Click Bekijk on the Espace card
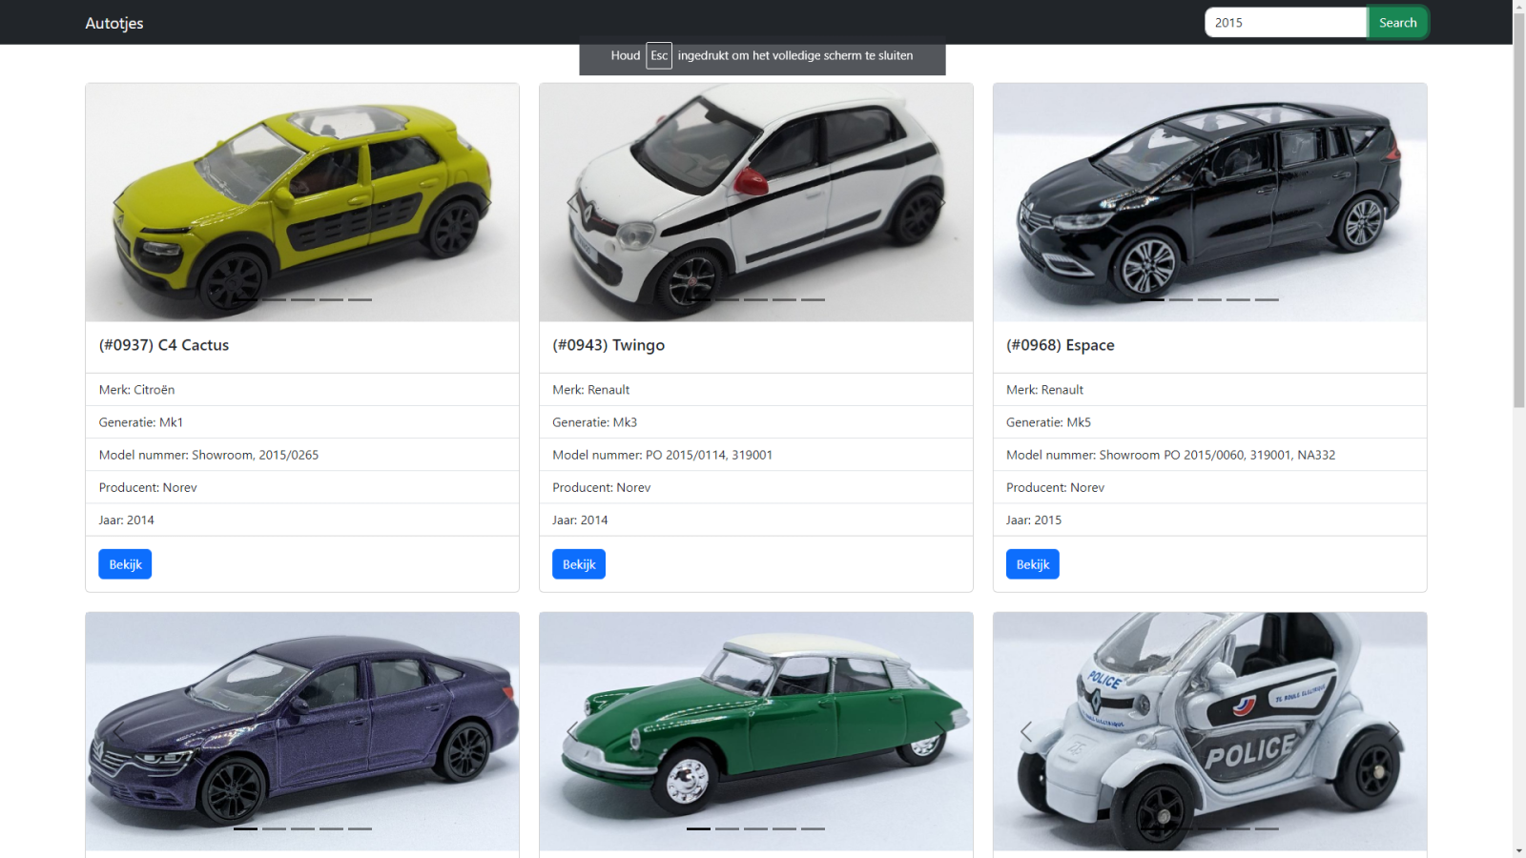Screen dimensions: 1526x858 (x=1032, y=563)
